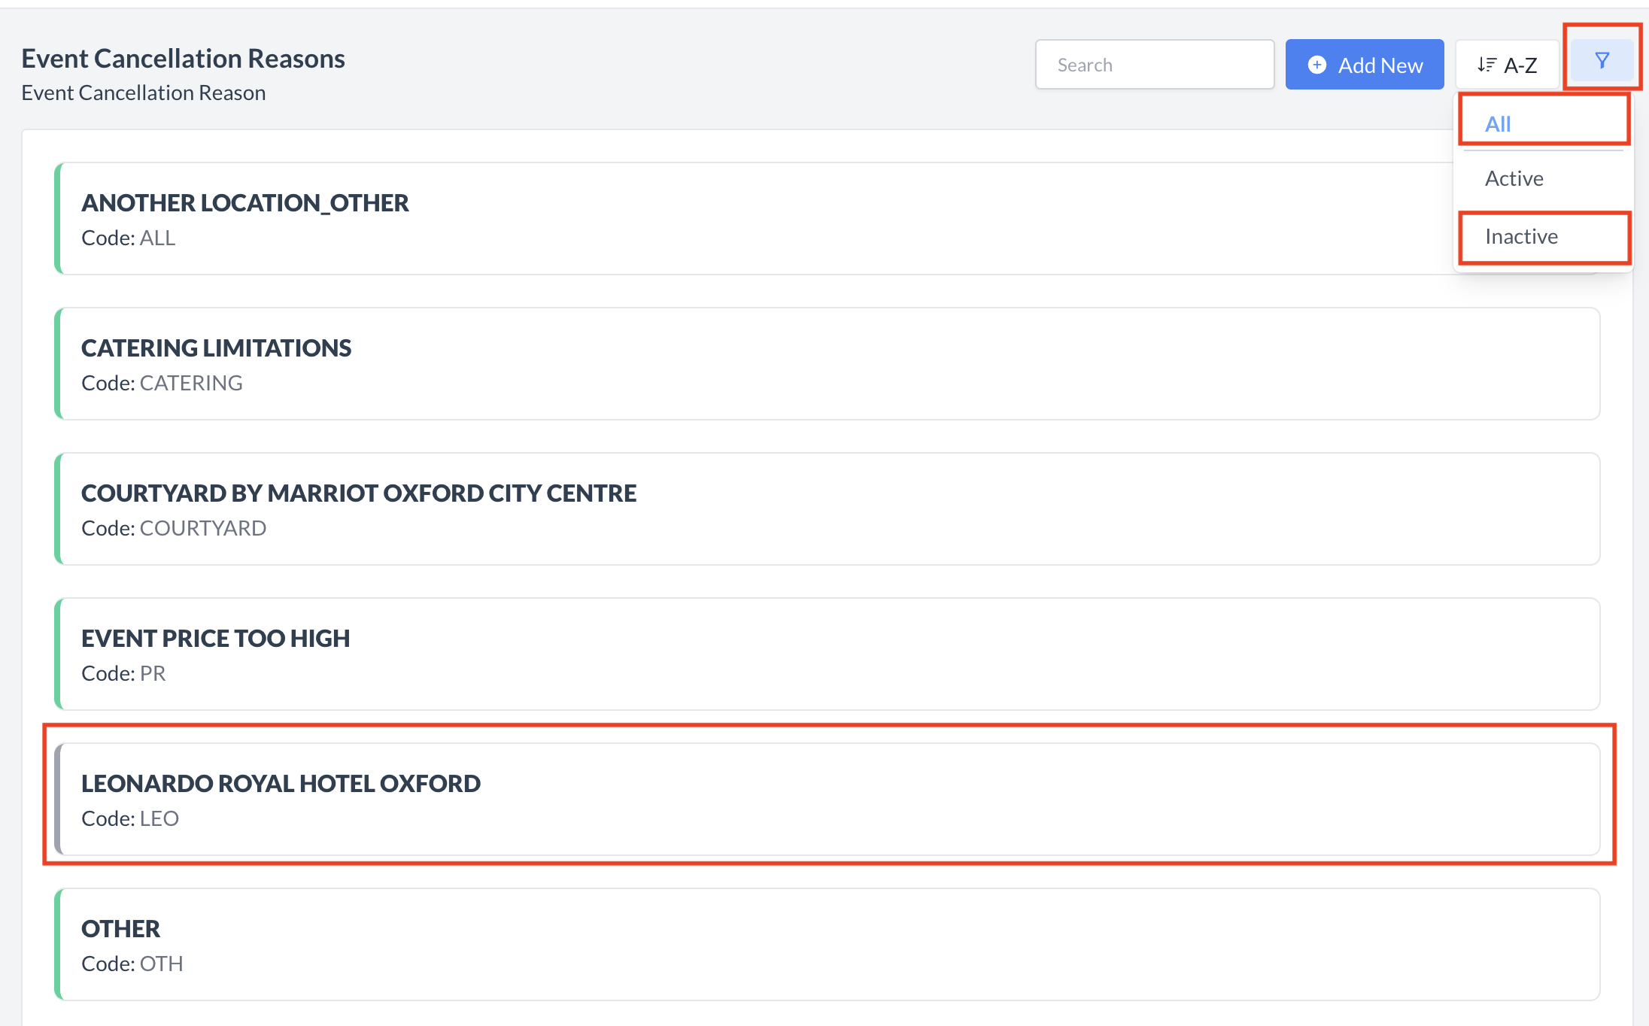Open the EVENT PRICE TOO HIGH card
This screenshot has height=1026, width=1649.
point(828,654)
